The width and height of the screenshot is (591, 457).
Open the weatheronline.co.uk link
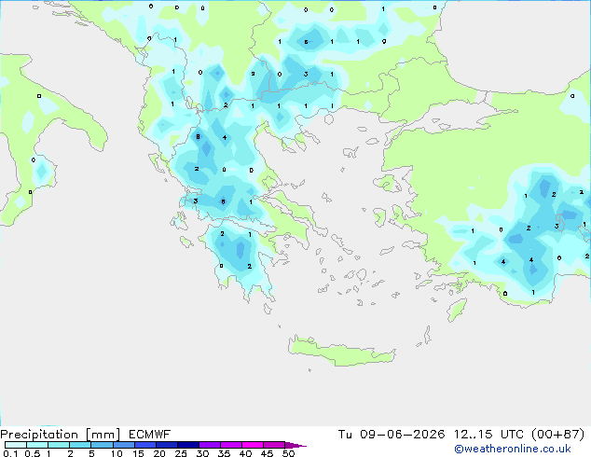pyautogui.click(x=513, y=449)
